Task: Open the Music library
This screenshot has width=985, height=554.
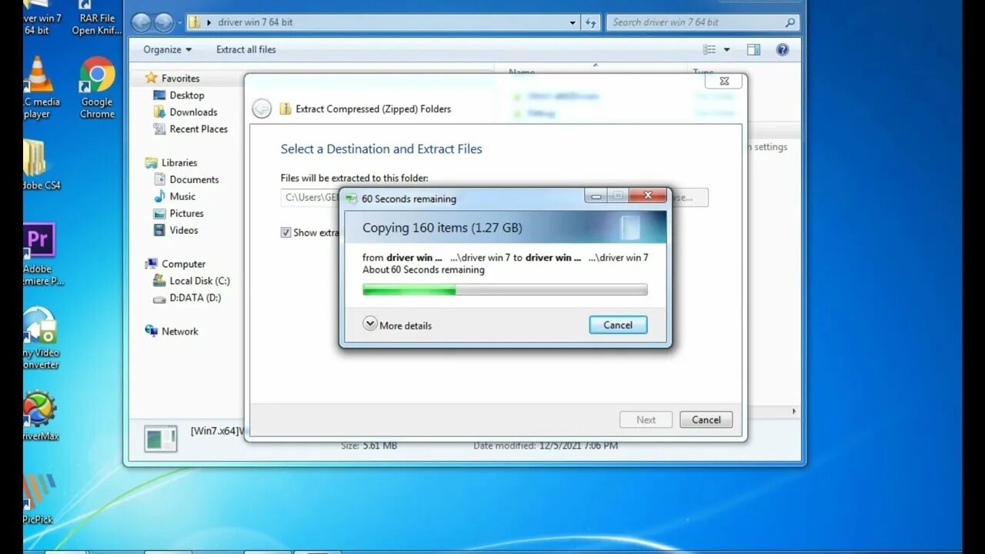Action: [182, 196]
